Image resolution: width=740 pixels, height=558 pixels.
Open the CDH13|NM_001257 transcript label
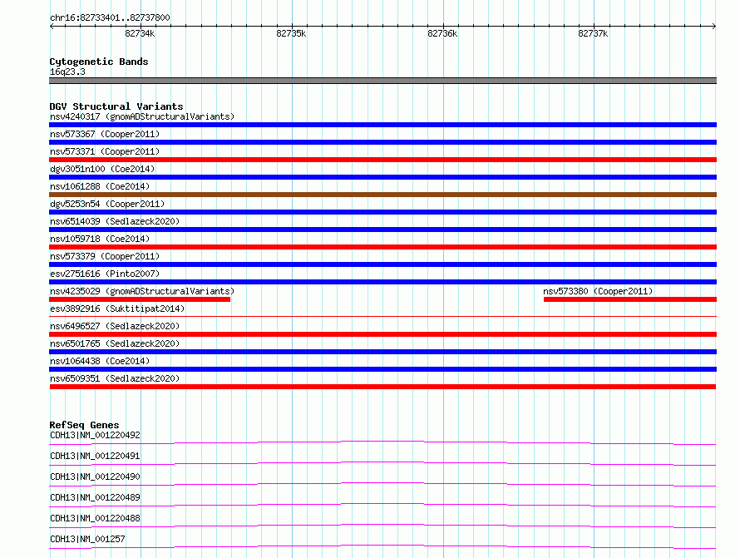click(87, 539)
